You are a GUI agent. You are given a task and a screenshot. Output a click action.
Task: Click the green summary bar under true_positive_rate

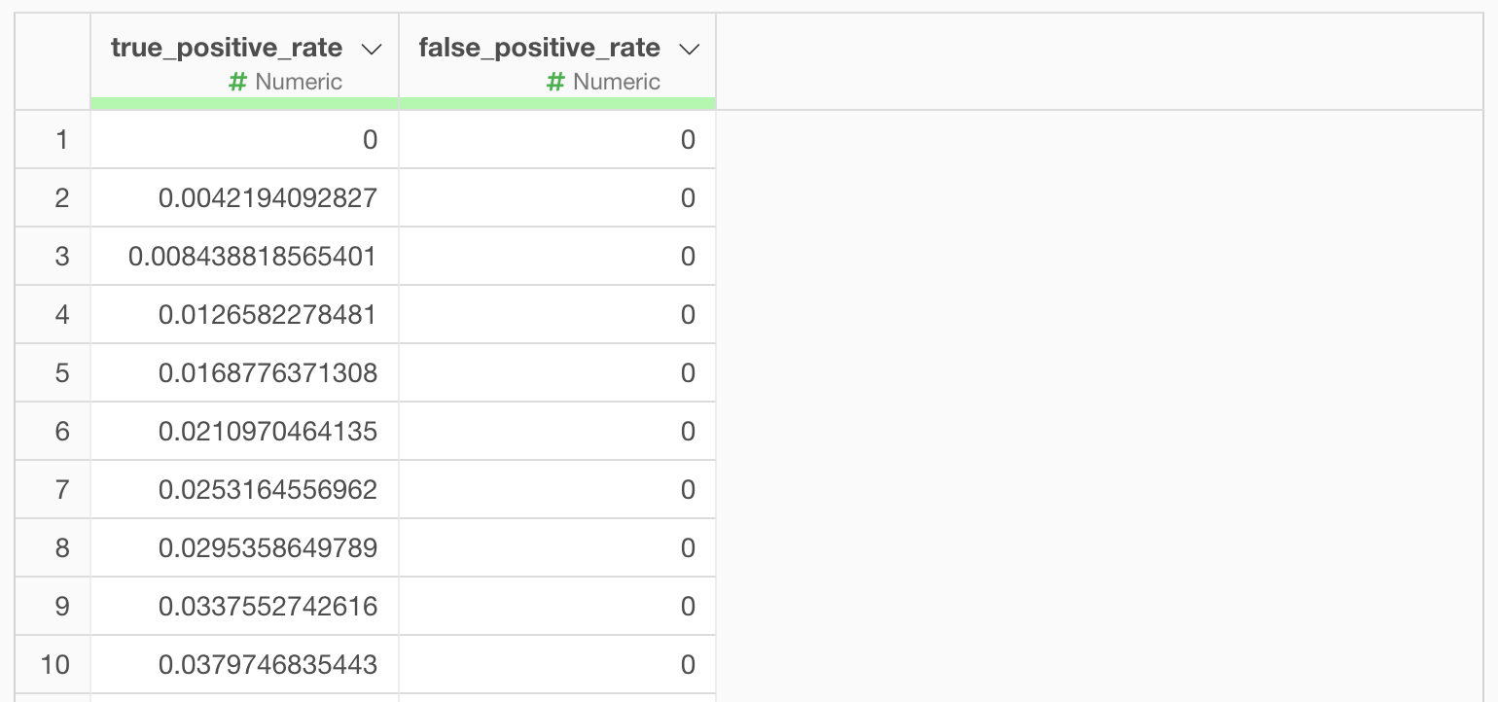244,103
